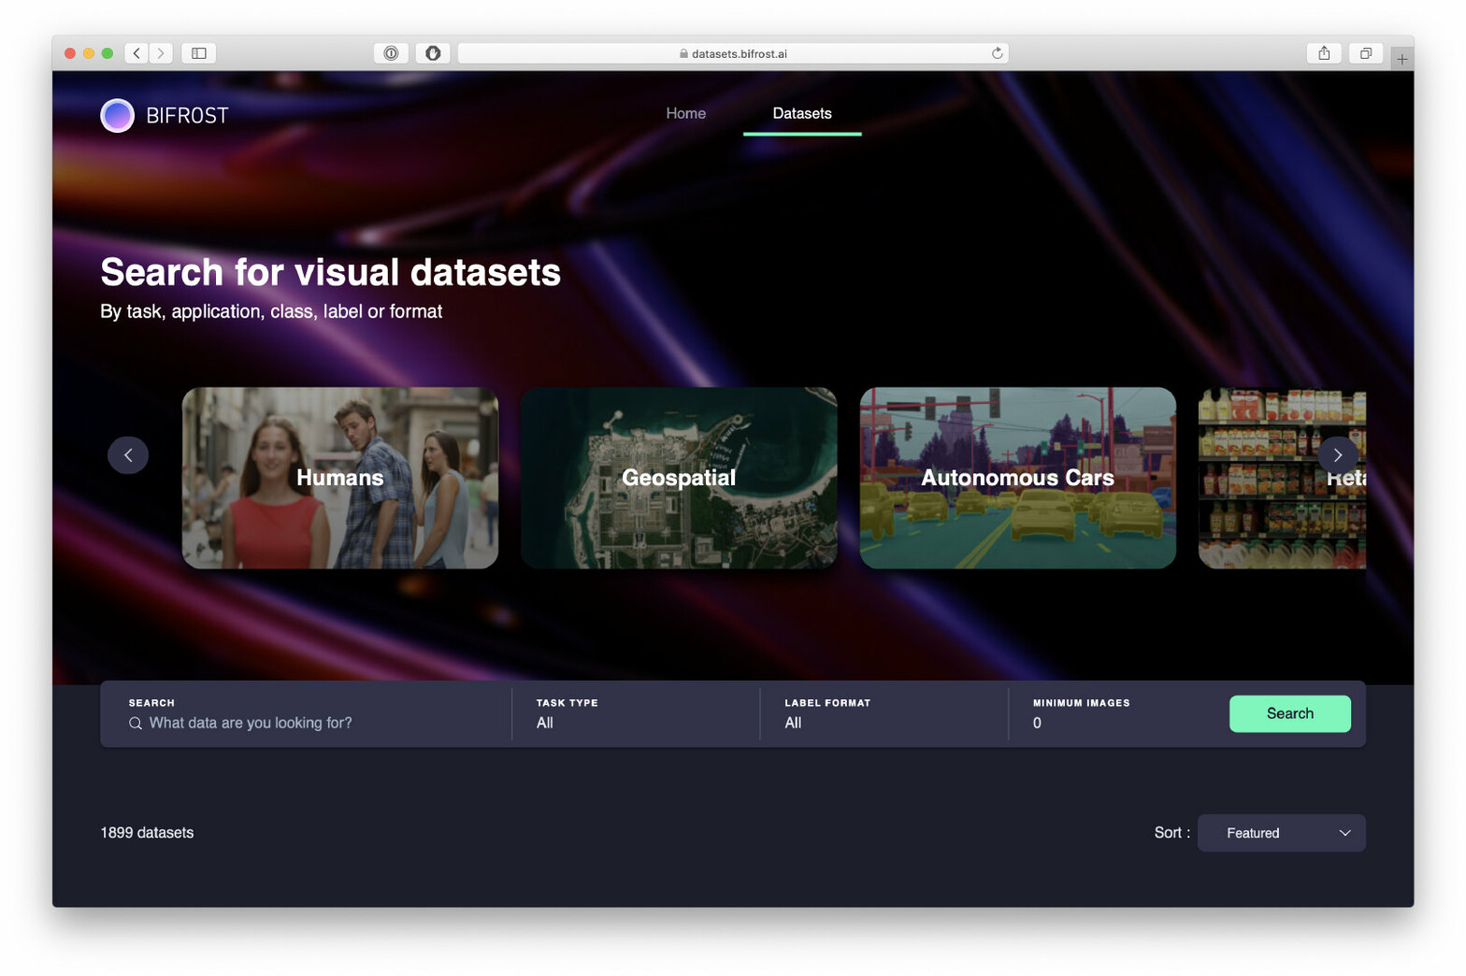The width and height of the screenshot is (1466, 976).
Task: Select the Autonomous Cars category card
Action: [1017, 478]
